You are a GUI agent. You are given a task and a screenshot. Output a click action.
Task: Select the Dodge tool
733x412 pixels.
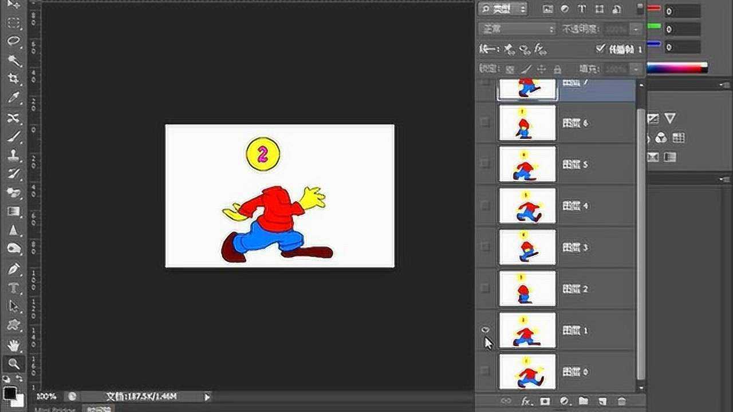(x=14, y=249)
